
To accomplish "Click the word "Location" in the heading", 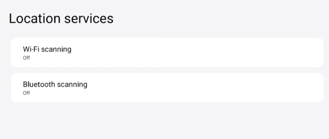I will coord(35,19).
